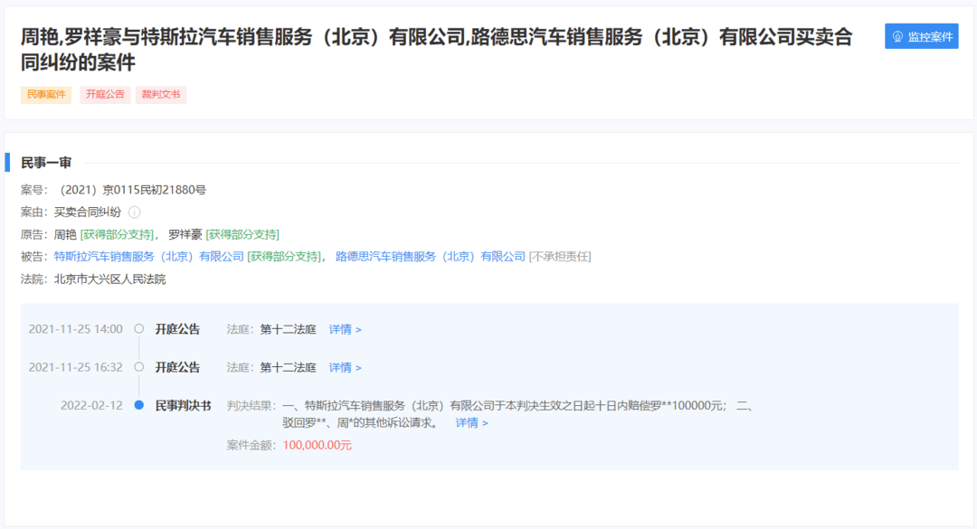This screenshot has width=977, height=529.
Task: Click plaintiff name 罗祥豪
Action: coord(185,235)
